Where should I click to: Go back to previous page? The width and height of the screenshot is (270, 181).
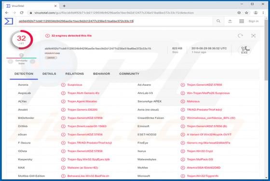[7, 13]
